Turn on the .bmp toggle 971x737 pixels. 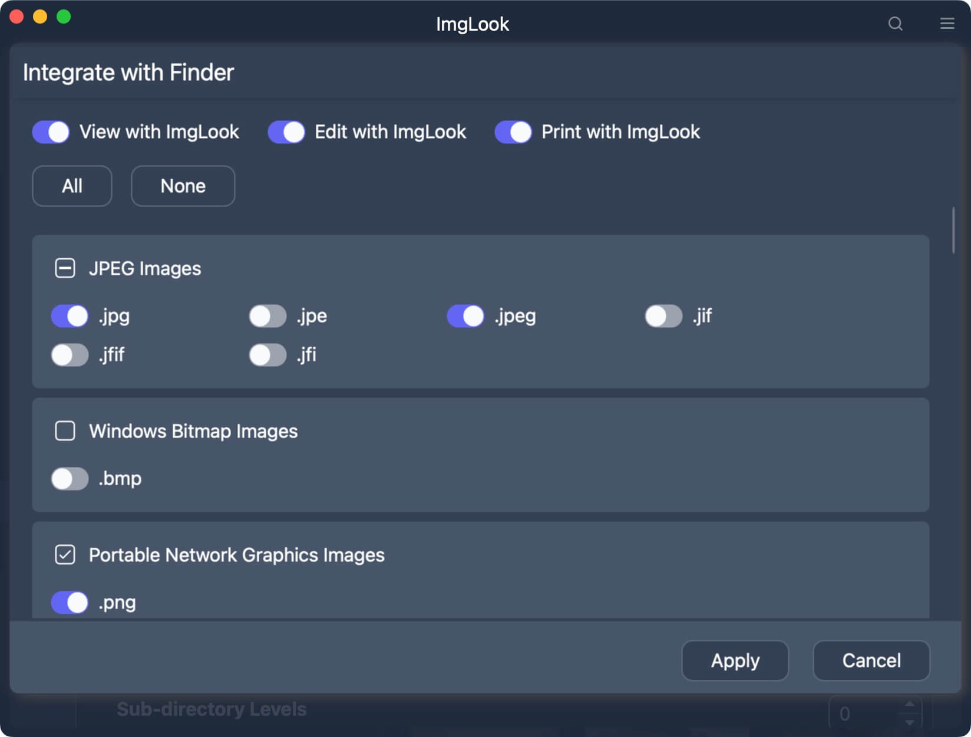tap(69, 479)
